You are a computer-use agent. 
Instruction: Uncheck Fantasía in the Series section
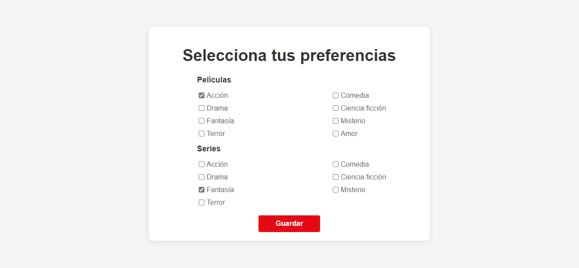click(201, 189)
